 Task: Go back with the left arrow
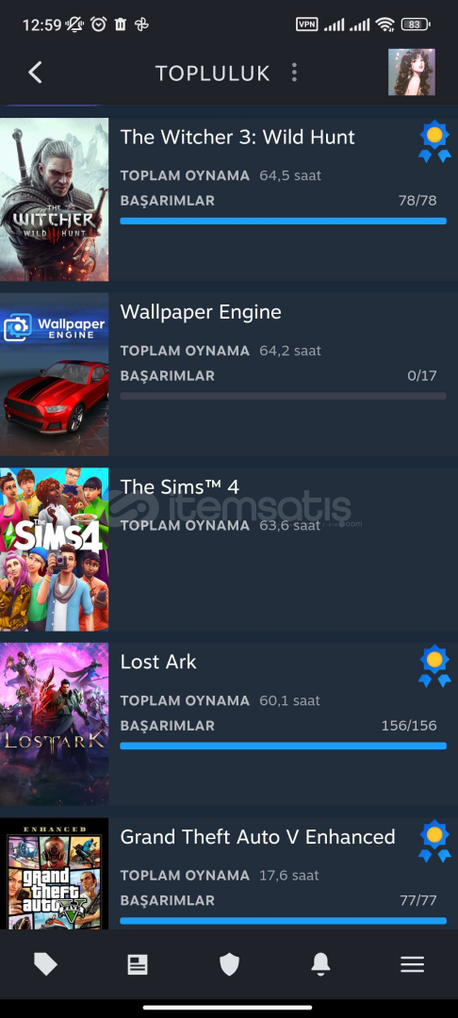tap(35, 72)
